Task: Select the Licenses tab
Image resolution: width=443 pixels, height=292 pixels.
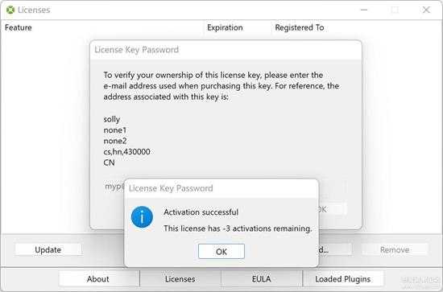Action: click(180, 279)
